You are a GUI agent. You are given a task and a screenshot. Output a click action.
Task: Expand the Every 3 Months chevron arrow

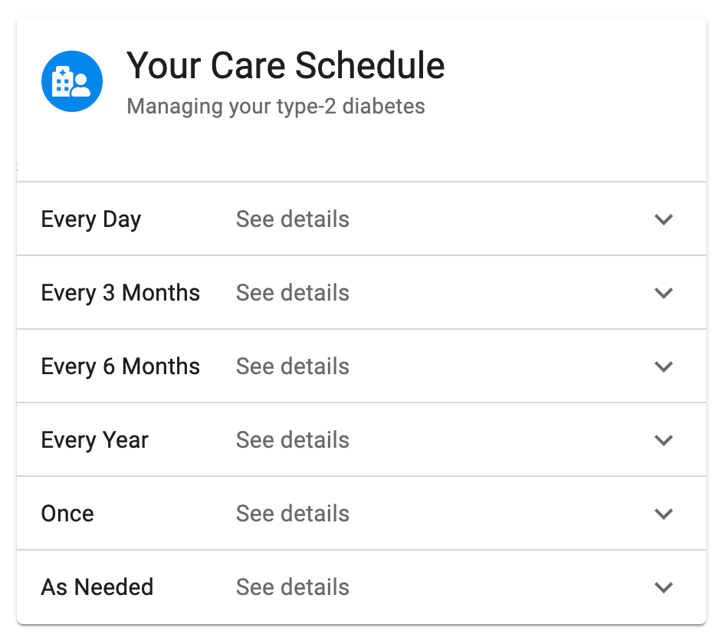[664, 293]
